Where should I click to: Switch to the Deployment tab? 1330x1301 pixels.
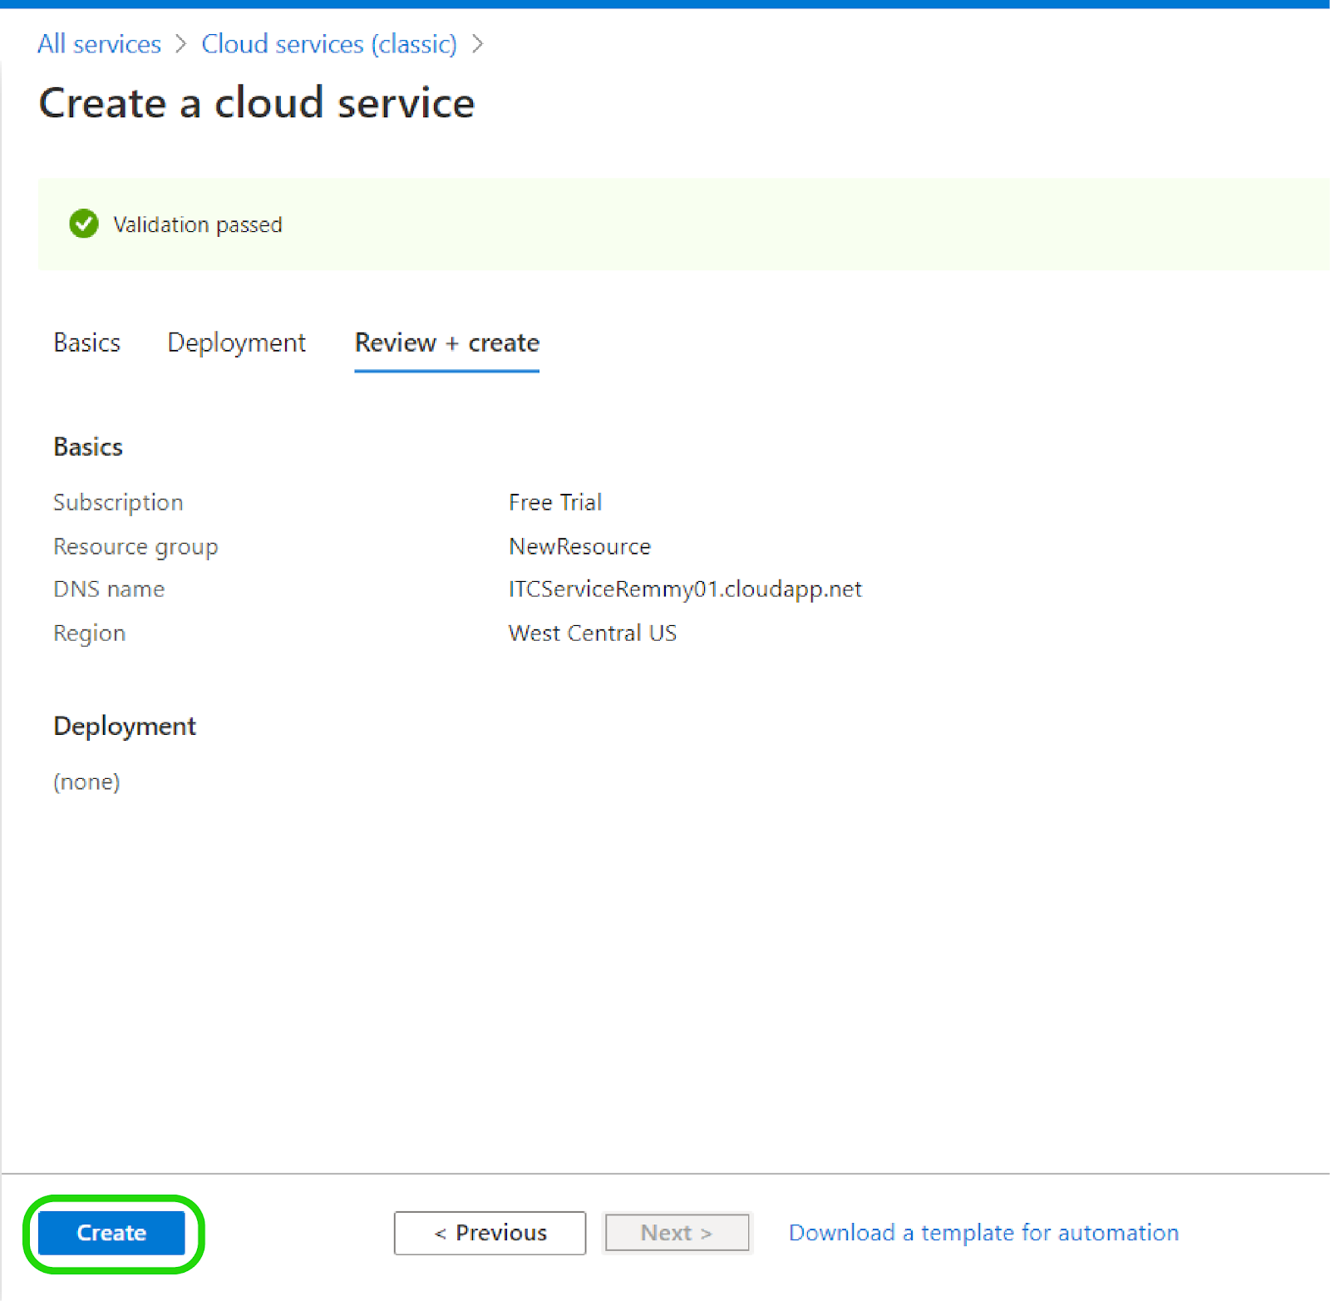coord(236,342)
